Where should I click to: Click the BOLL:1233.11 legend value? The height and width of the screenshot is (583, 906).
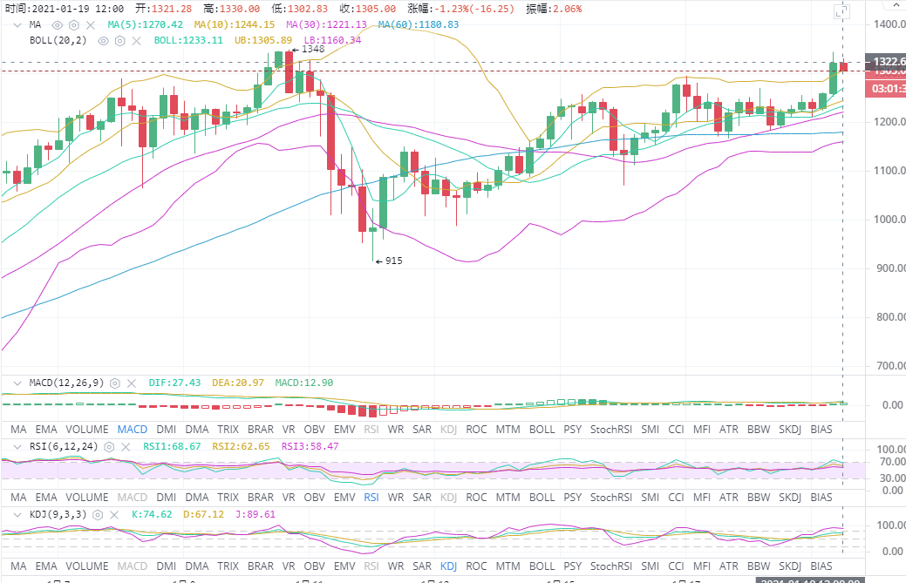188,40
